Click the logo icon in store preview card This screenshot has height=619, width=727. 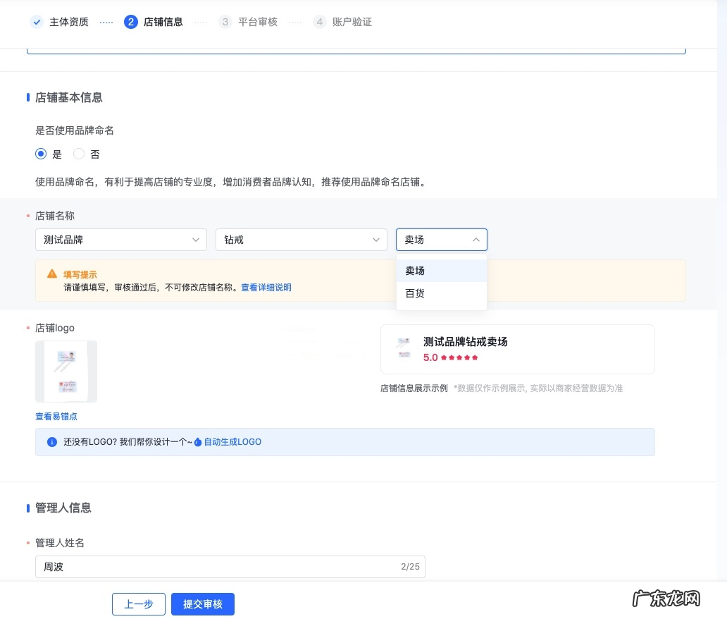[x=404, y=348]
